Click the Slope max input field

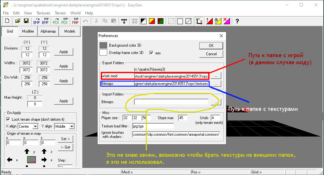click(183, 118)
